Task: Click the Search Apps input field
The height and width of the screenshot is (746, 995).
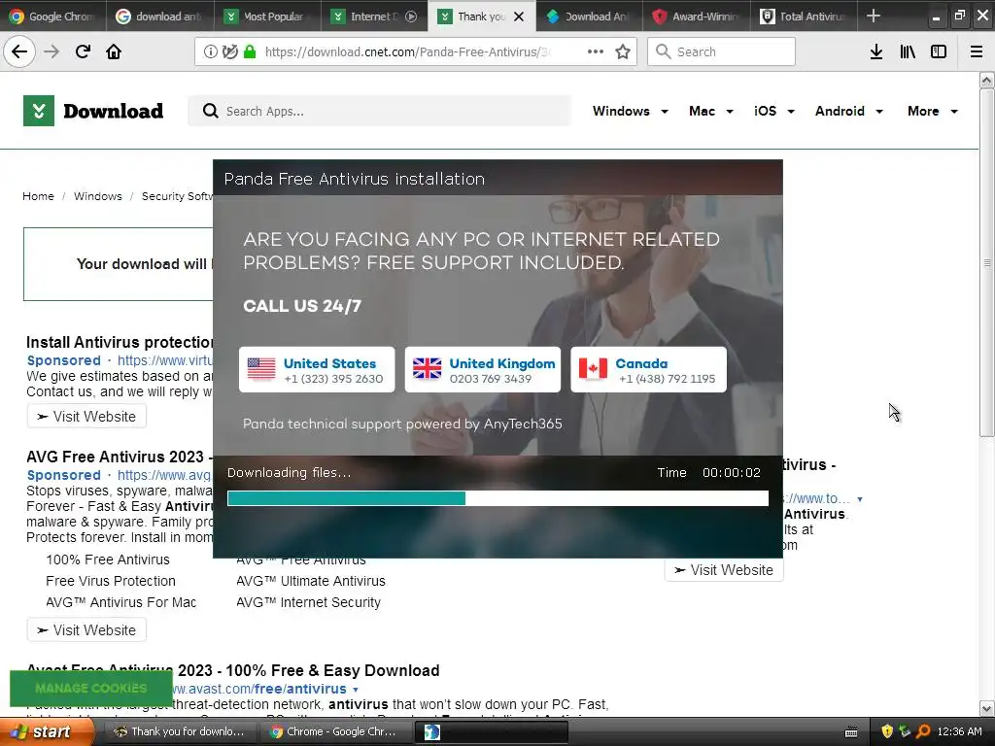Action: tap(380, 111)
